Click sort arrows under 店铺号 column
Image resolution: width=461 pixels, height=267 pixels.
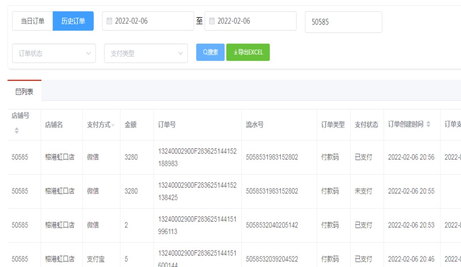(x=17, y=131)
